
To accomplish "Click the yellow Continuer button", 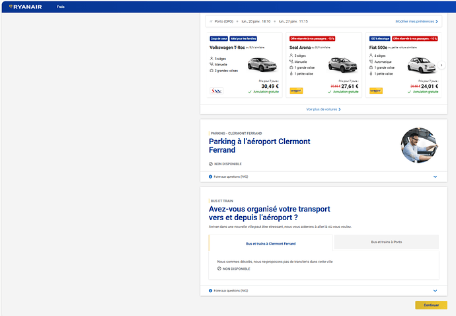I will click(x=431, y=305).
